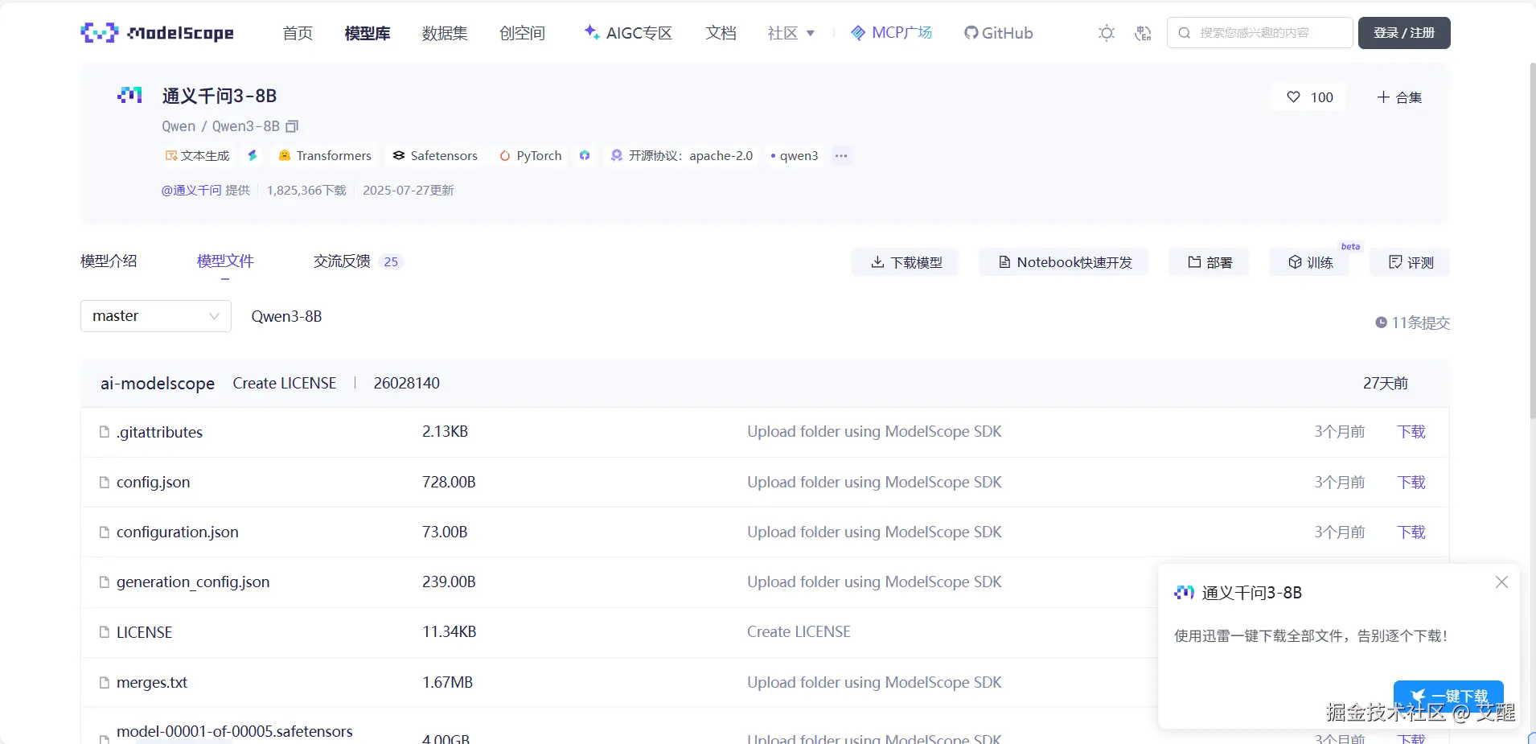Focus the site search input field
The image size is (1536, 744).
click(1260, 33)
